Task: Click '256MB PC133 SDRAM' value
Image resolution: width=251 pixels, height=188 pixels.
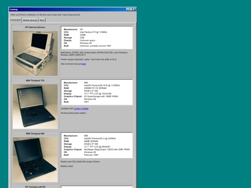Action: [95, 88]
